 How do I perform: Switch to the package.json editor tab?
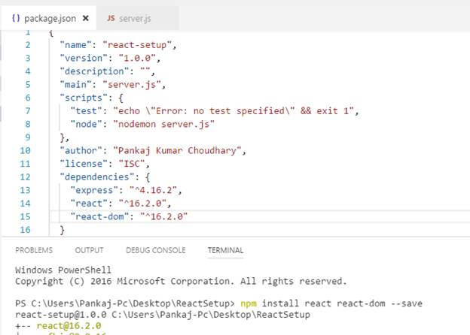pyautogui.click(x=48, y=19)
